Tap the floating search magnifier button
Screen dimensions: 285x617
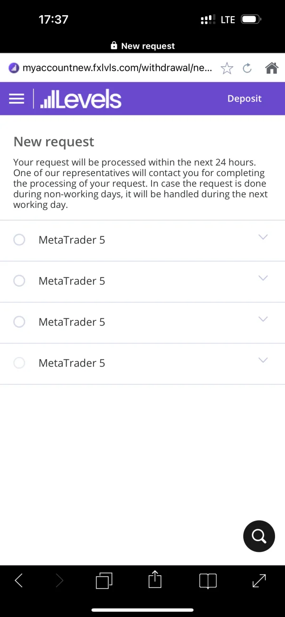[x=259, y=536]
